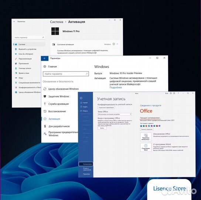Open Служба архивации section
This screenshot has width=201, height=200.
click(56, 104)
